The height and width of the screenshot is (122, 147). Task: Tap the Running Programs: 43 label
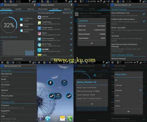[x=46, y=13]
